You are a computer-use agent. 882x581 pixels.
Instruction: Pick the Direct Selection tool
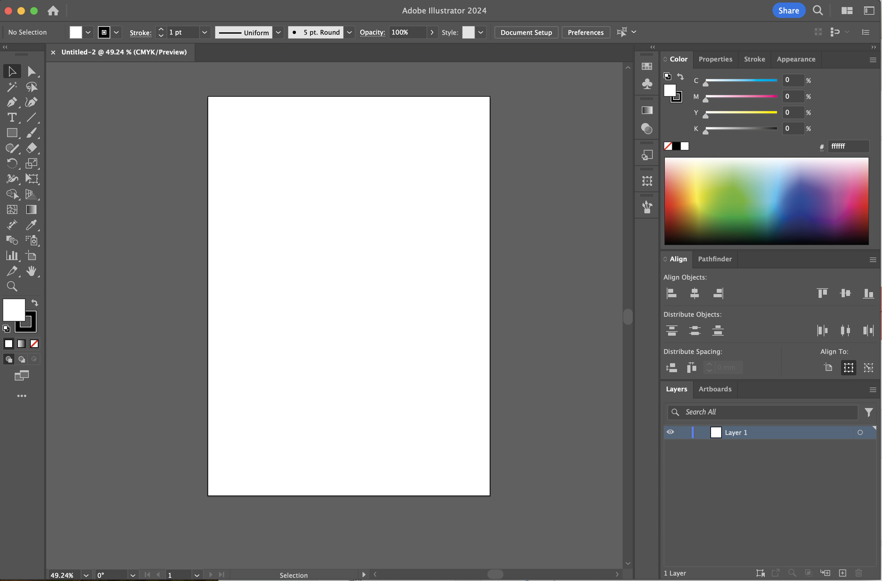[x=31, y=71]
